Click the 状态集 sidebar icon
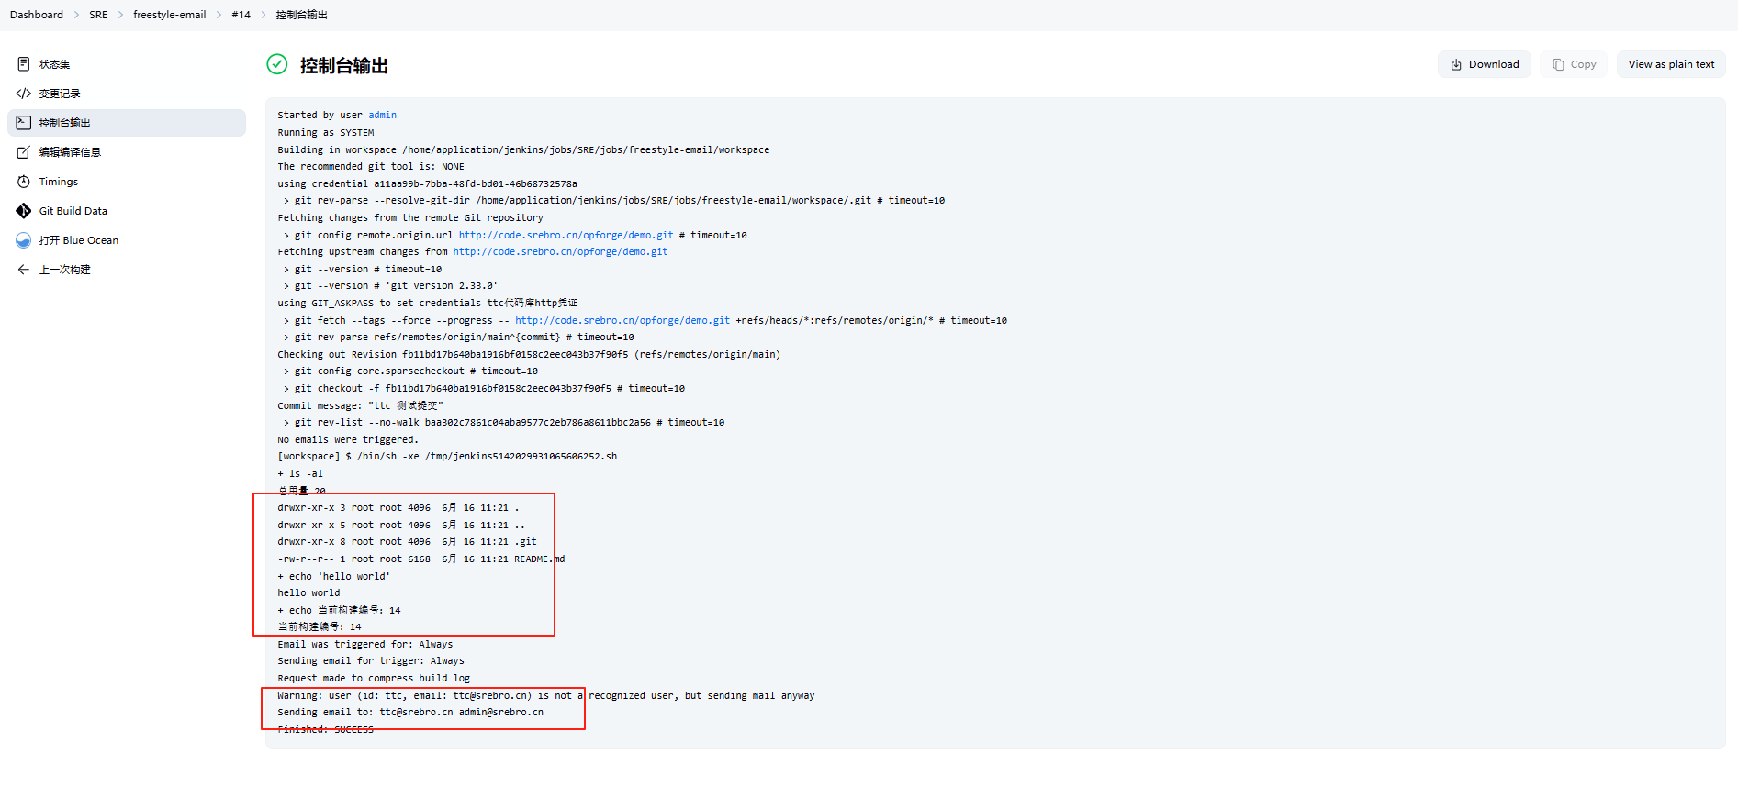1738x786 pixels. point(24,64)
